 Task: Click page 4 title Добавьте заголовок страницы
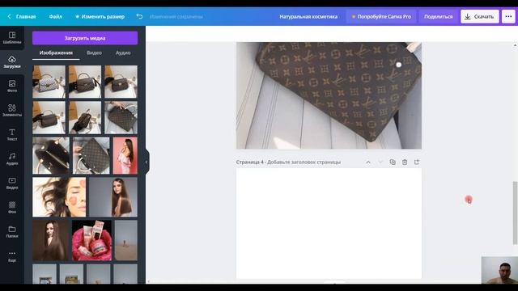pos(304,162)
